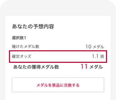Click the 1.1 odds number

click(x=95, y=56)
